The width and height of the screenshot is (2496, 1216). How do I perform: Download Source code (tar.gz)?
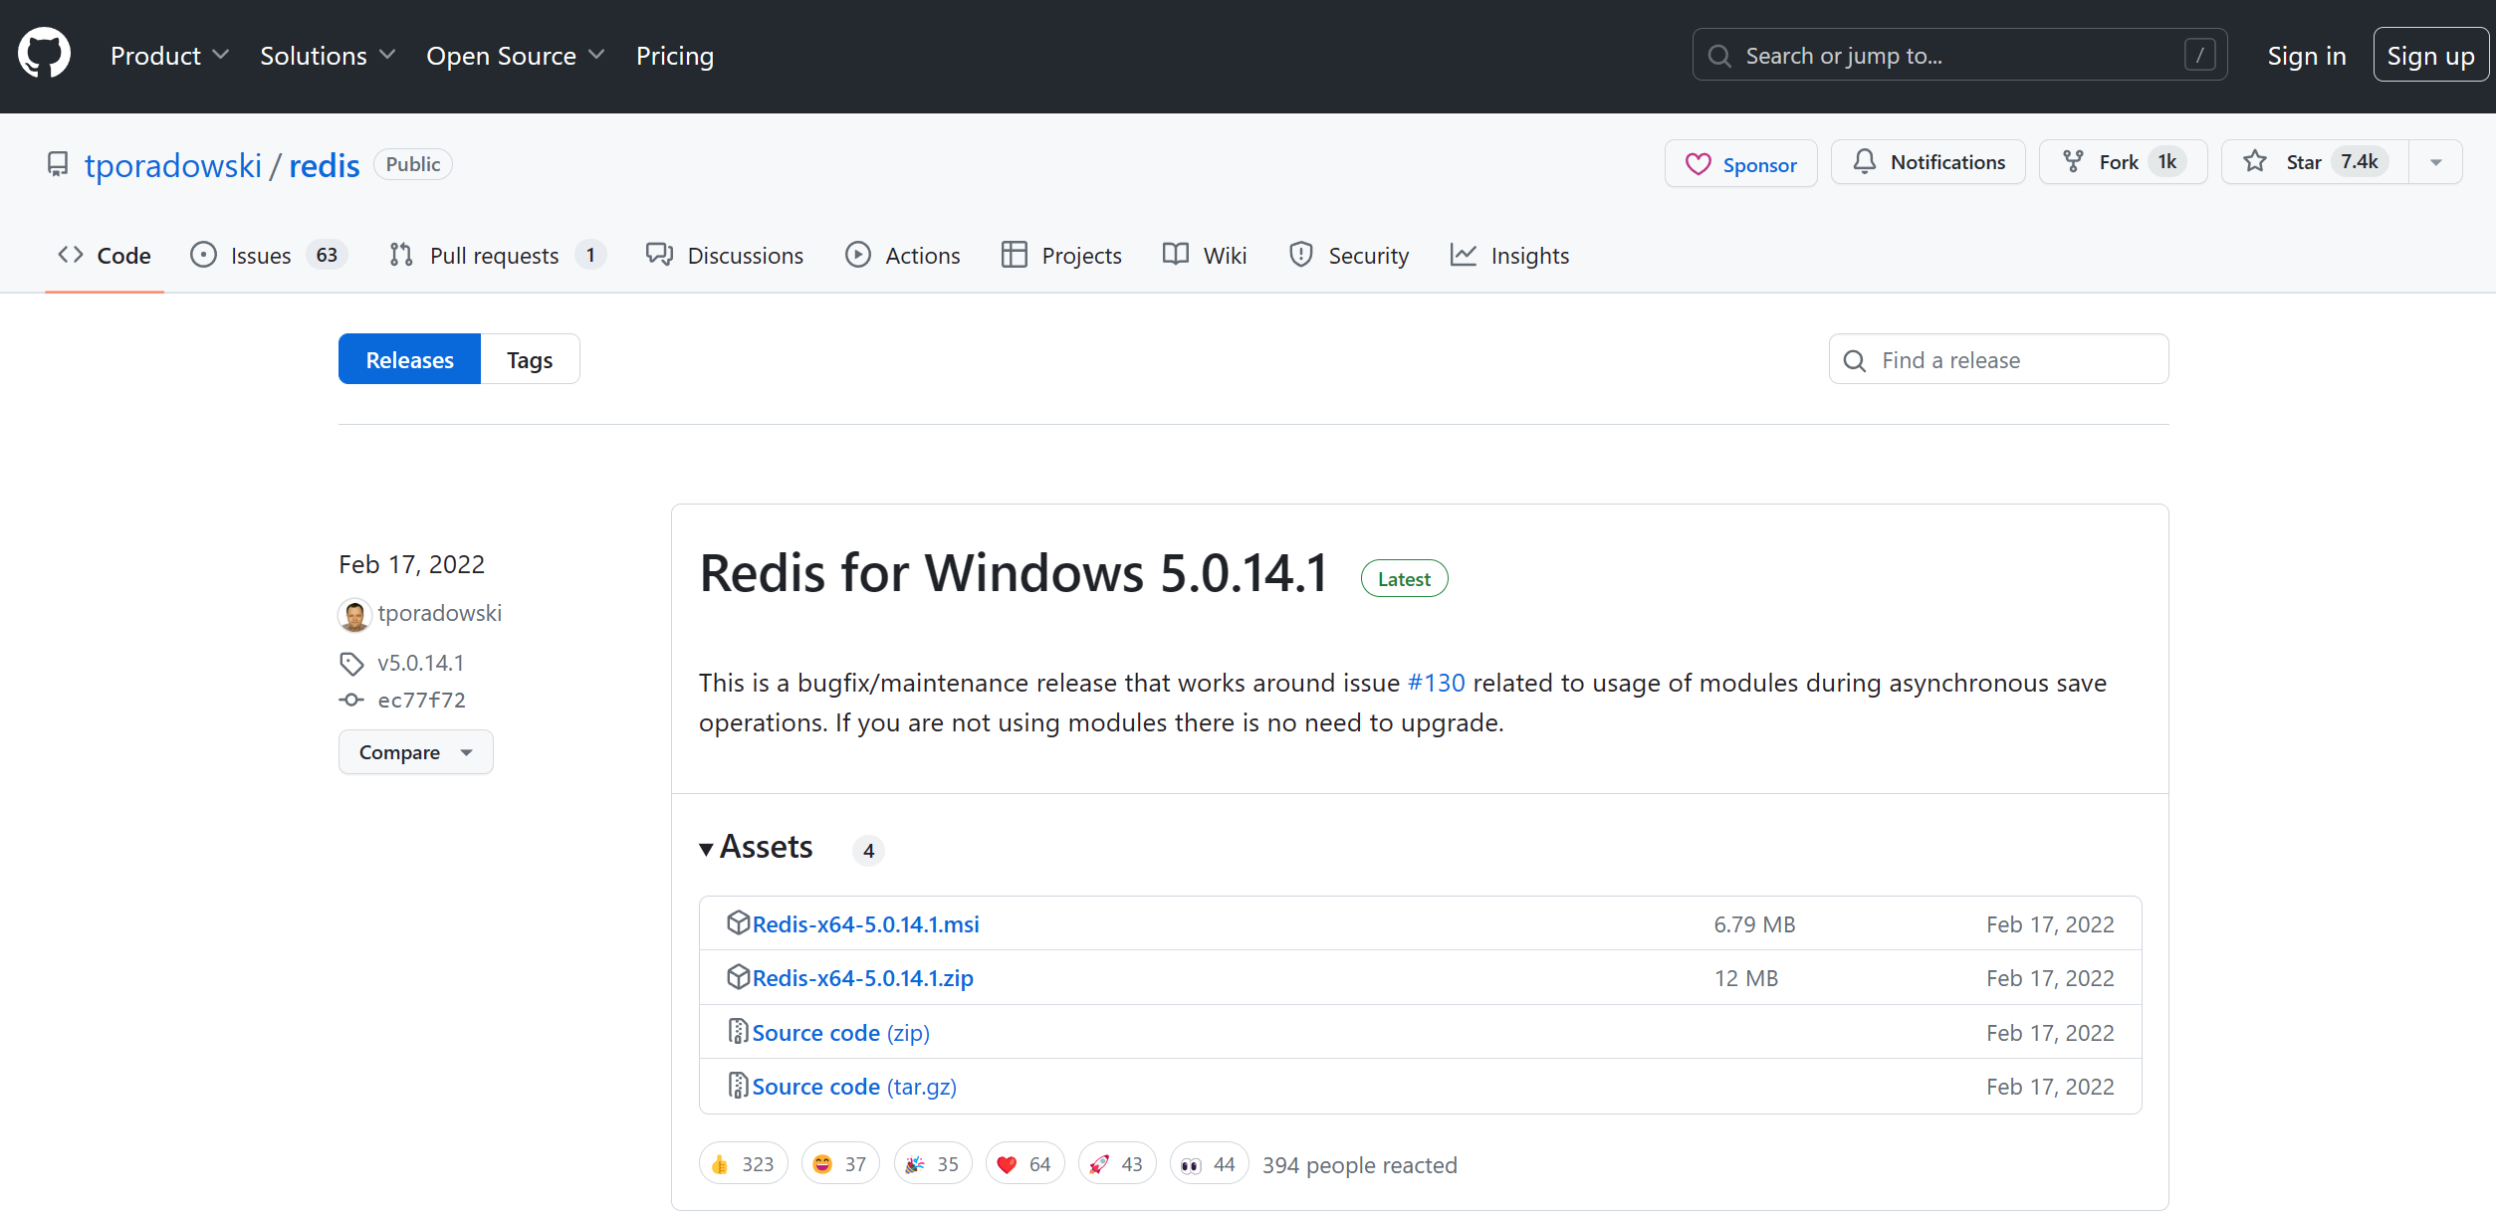pyautogui.click(x=854, y=1087)
